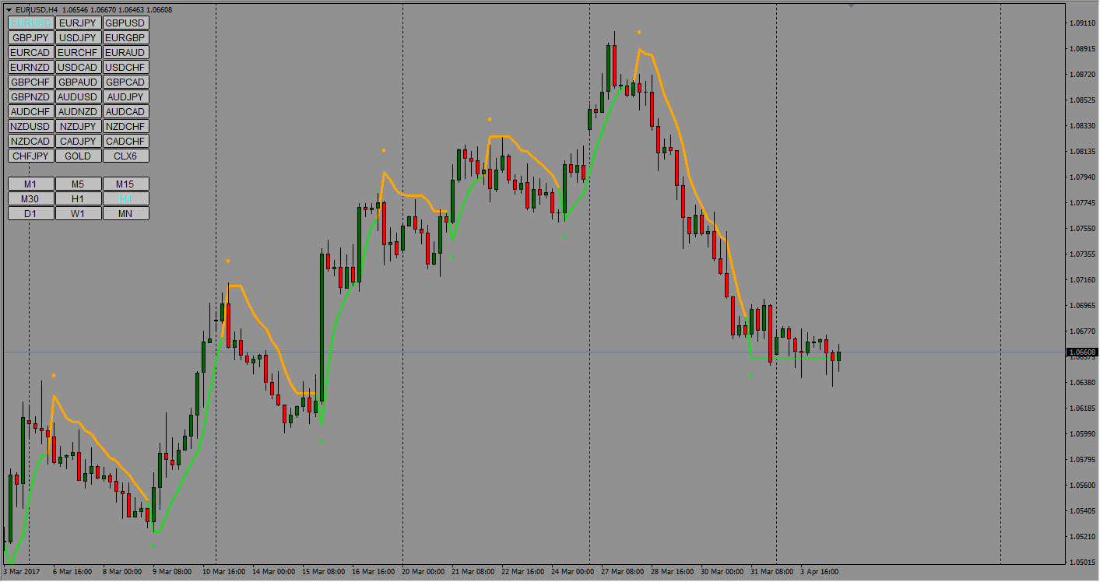The width and height of the screenshot is (1100, 582).
Task: Pick the NZDCHF button
Action: coord(125,126)
